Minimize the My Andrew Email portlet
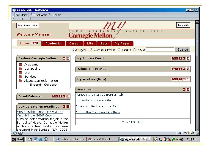The image size is (214, 160). coord(184,58)
